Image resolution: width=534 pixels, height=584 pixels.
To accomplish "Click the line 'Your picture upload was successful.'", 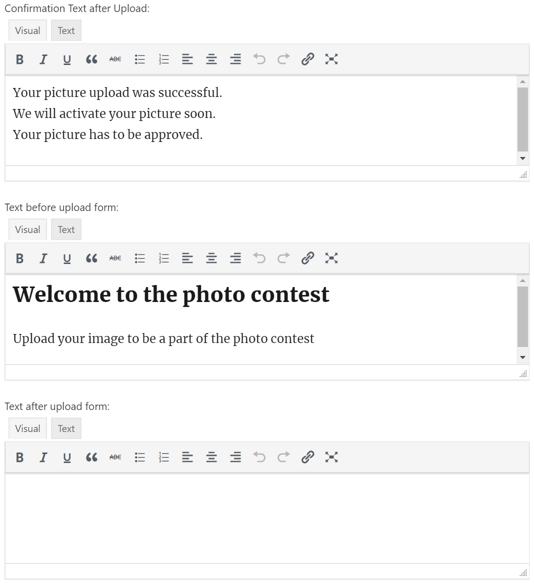I will click(x=117, y=92).
